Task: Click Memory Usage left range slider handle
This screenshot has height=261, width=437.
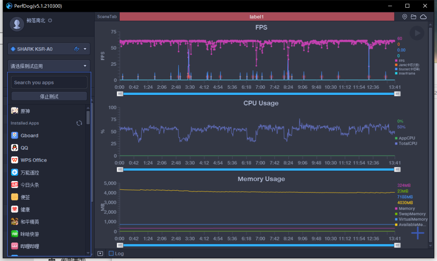Action: 120,245
